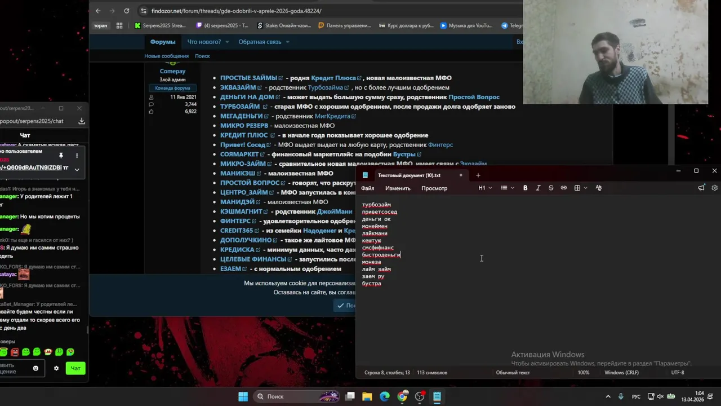
Task: Click Строка 8, столбец 13 status entry
Action: pyautogui.click(x=387, y=372)
